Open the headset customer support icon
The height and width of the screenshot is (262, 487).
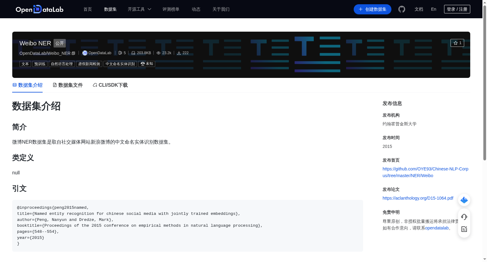coord(464,217)
